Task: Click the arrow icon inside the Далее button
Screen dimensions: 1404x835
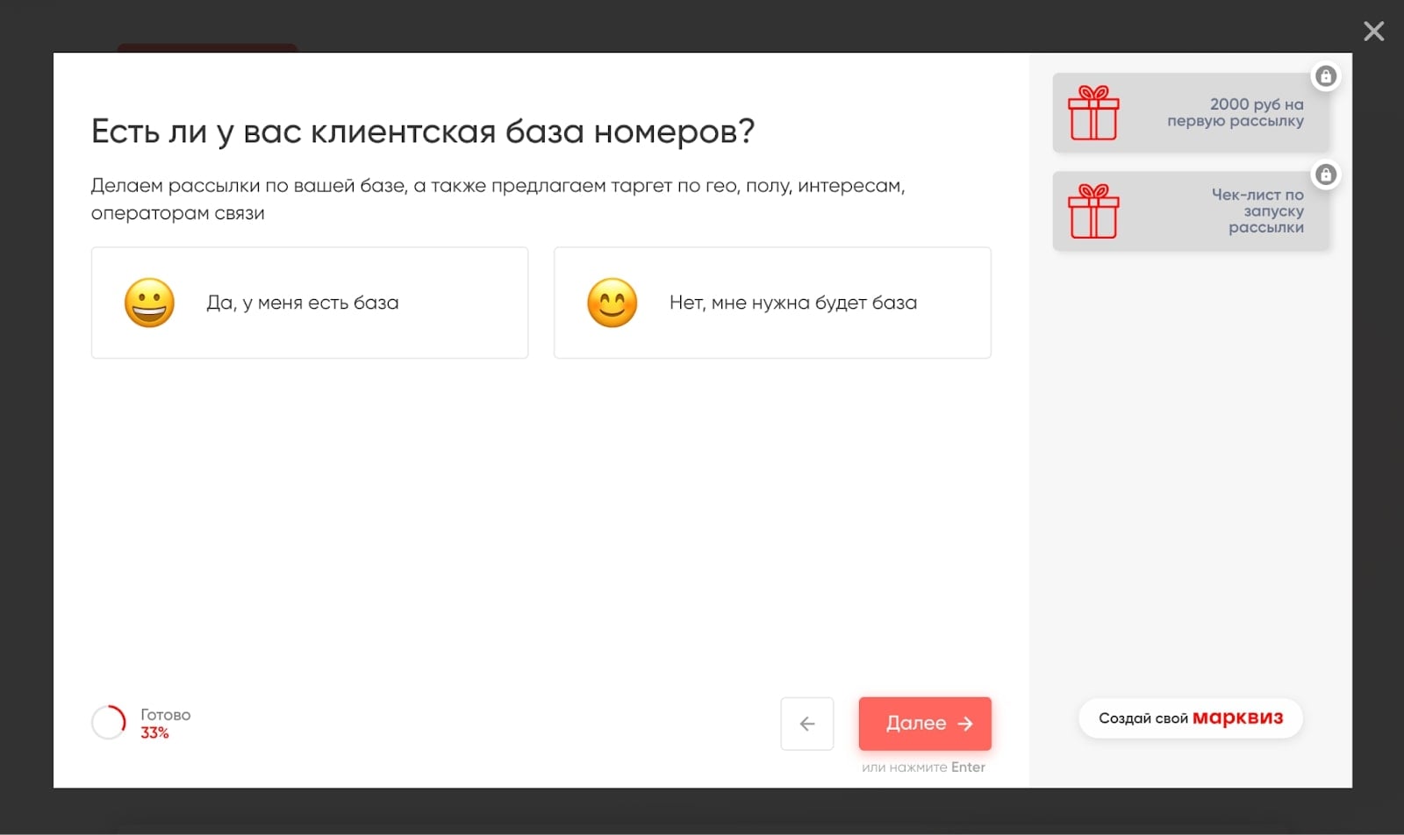Action: (965, 723)
